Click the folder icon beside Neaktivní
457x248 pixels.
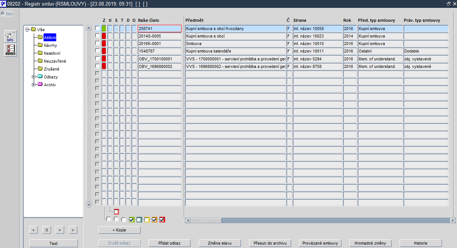click(40, 53)
